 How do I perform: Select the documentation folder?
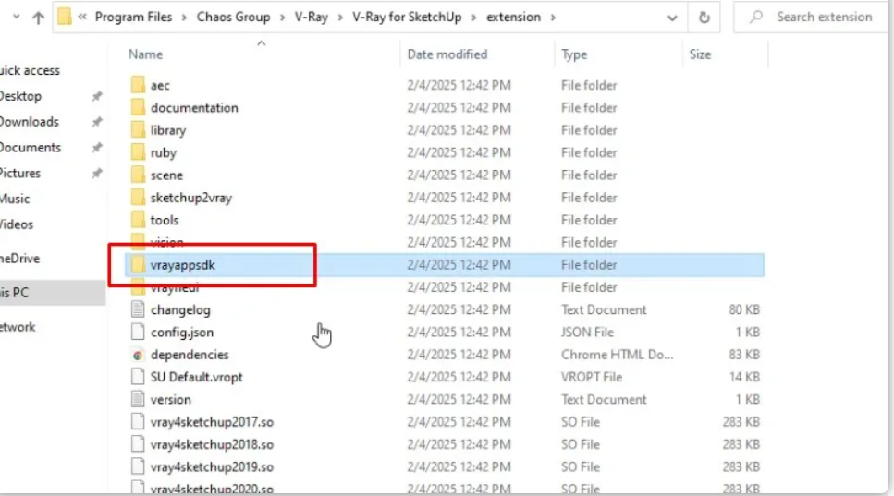click(x=193, y=108)
